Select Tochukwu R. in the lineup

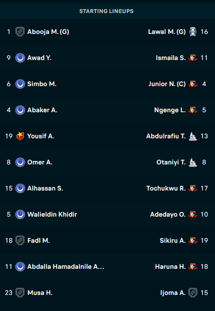point(166,188)
